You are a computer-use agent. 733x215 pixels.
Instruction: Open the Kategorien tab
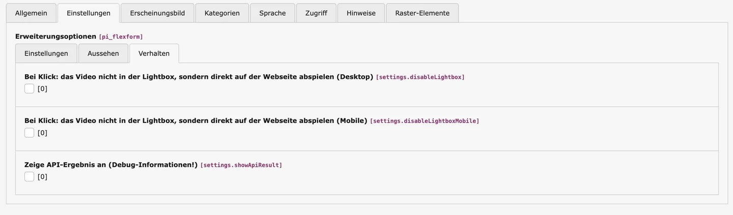pos(222,13)
